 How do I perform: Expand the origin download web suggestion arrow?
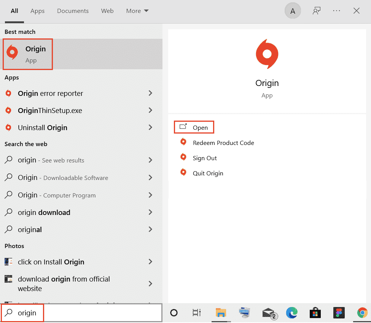150,212
